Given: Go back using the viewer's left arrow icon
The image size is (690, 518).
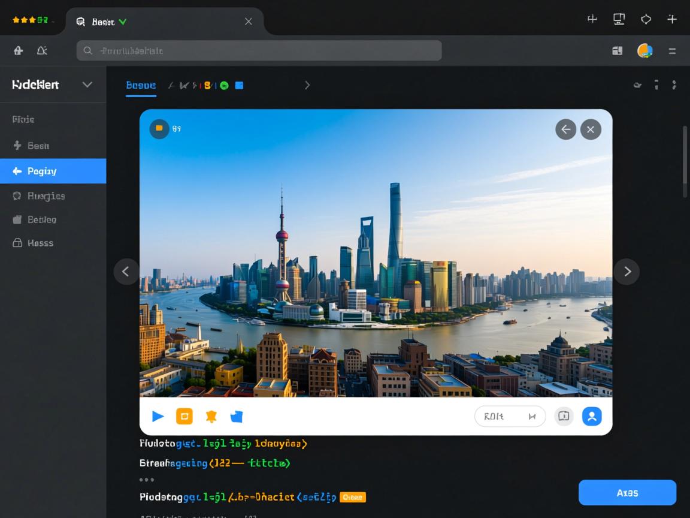Looking at the screenshot, I should [565, 129].
